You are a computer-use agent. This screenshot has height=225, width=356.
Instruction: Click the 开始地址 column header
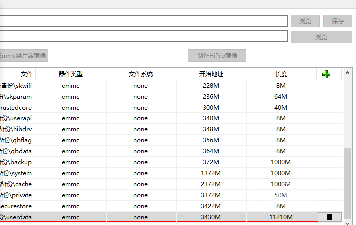coord(211,74)
